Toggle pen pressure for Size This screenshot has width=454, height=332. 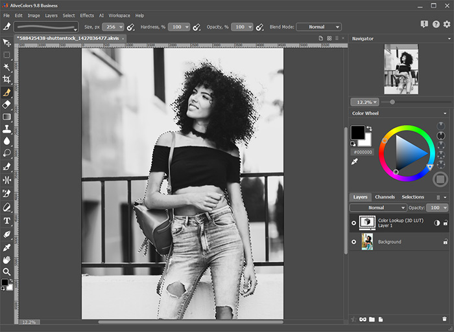click(x=131, y=27)
